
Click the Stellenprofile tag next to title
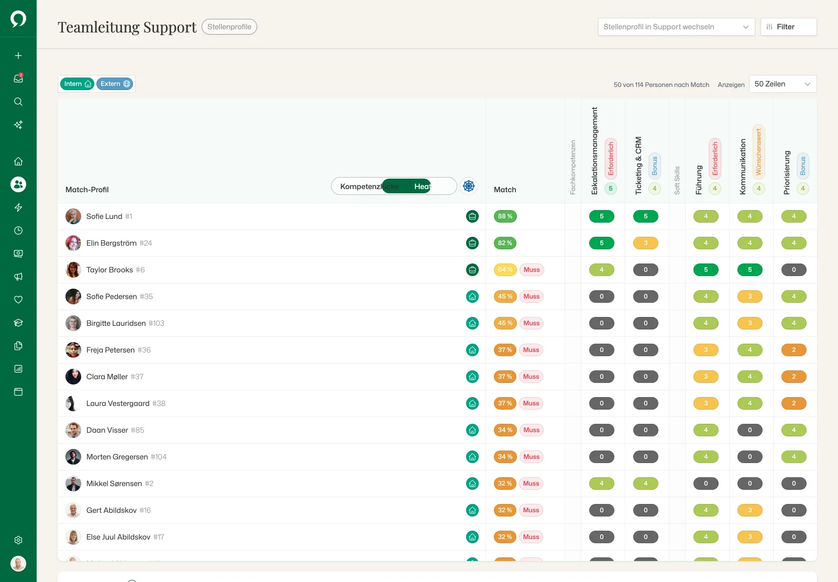click(229, 27)
